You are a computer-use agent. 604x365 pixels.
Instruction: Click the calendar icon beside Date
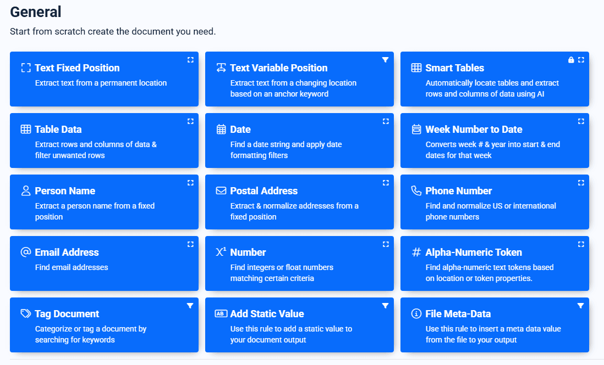[x=221, y=130]
